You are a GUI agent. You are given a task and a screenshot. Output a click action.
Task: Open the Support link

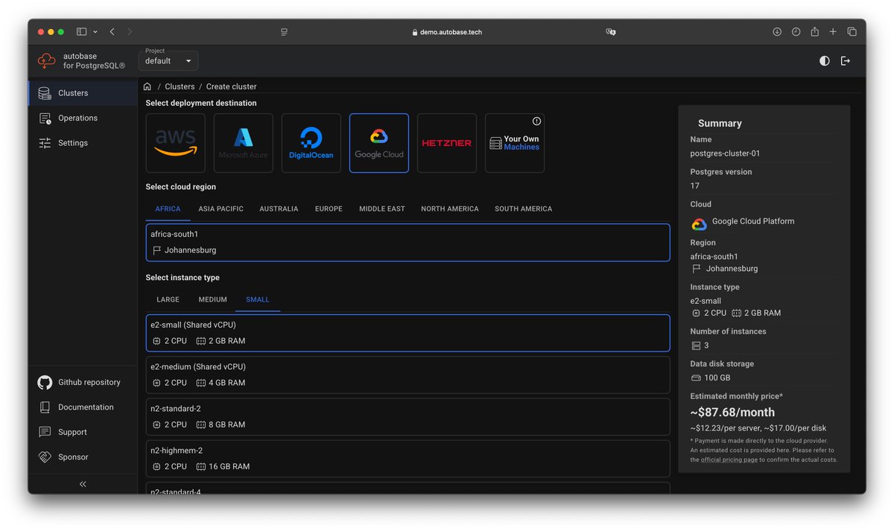pyautogui.click(x=83, y=432)
